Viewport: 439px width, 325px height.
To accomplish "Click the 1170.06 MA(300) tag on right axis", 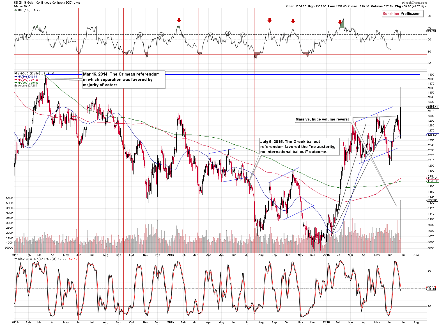I will click(433, 181).
